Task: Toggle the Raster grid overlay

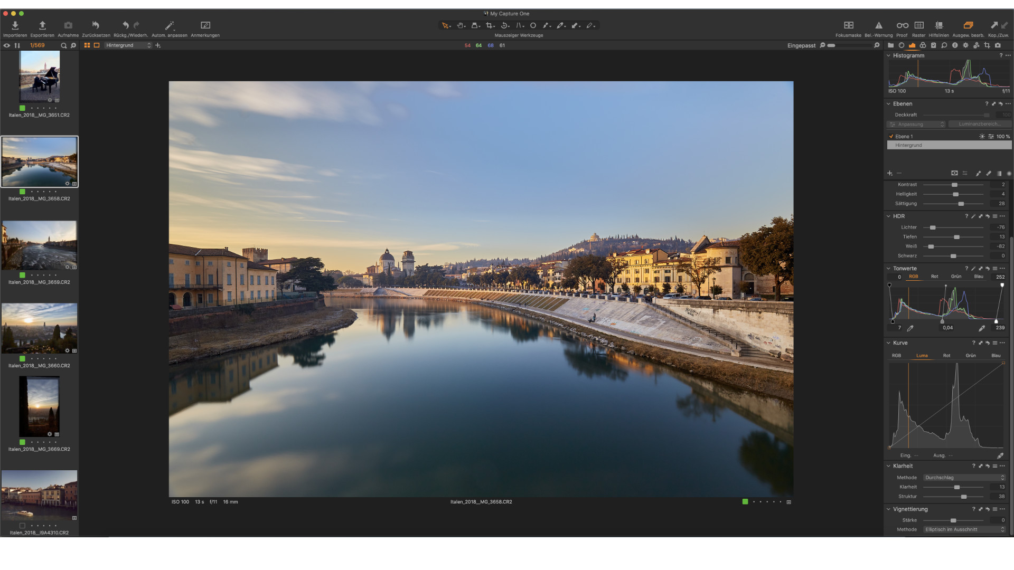Action: click(x=919, y=25)
